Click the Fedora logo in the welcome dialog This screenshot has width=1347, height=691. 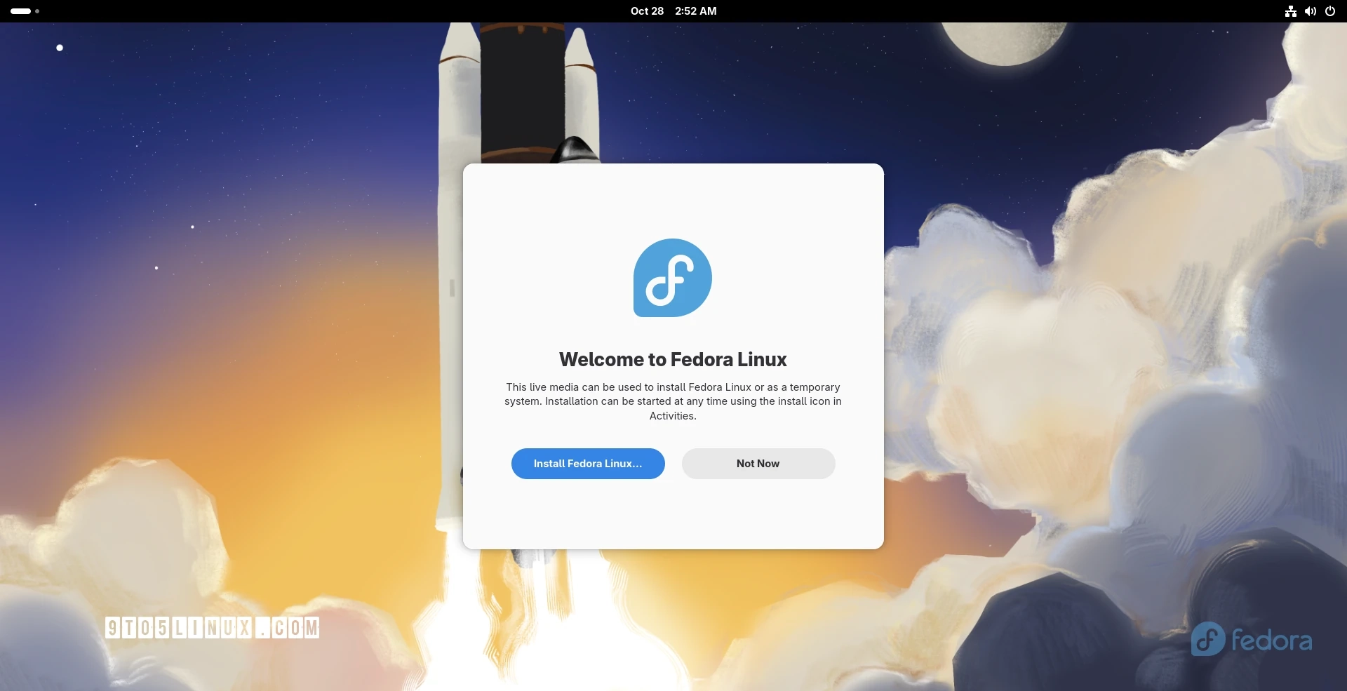tap(672, 278)
